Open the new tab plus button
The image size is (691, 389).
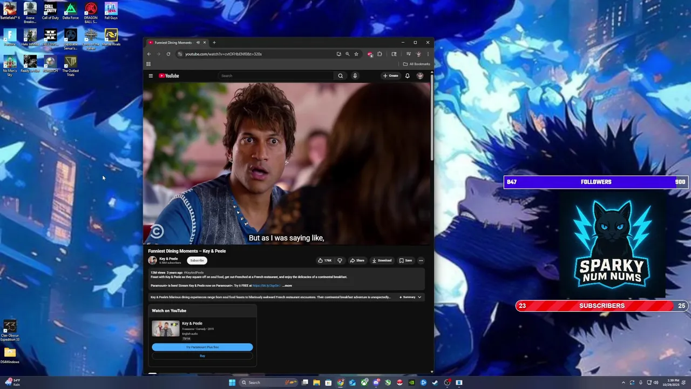click(x=214, y=43)
